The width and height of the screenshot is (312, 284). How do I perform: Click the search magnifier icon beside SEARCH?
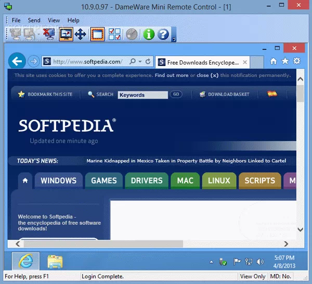tap(91, 94)
